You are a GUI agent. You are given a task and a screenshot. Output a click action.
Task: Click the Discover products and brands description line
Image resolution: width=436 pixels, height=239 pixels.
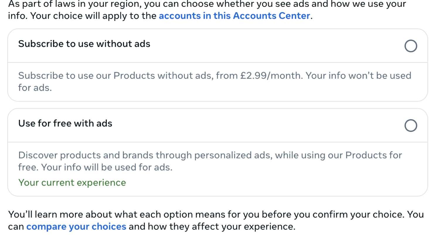(117, 155)
